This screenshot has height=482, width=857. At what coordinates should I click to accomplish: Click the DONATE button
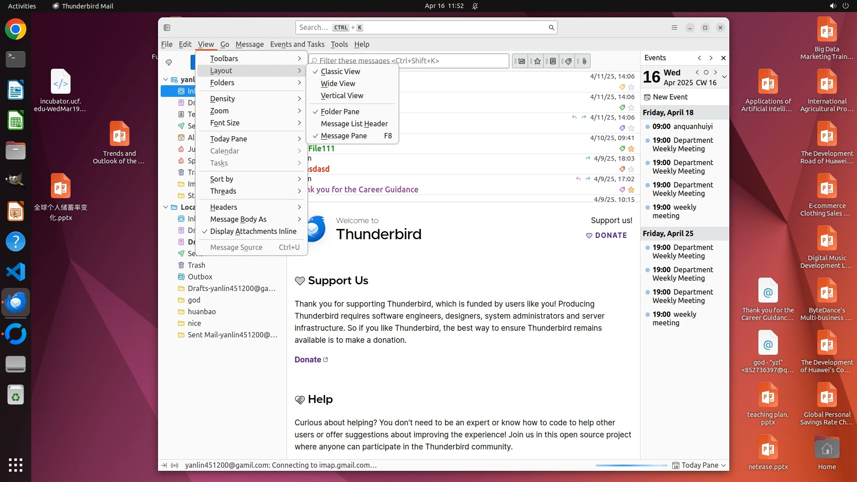[606, 235]
